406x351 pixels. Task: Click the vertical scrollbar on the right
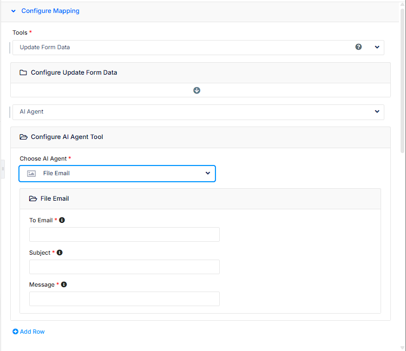click(402, 81)
